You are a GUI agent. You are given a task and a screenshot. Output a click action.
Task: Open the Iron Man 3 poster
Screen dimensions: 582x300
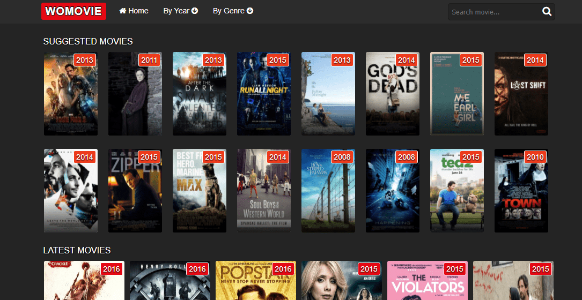[x=70, y=94]
